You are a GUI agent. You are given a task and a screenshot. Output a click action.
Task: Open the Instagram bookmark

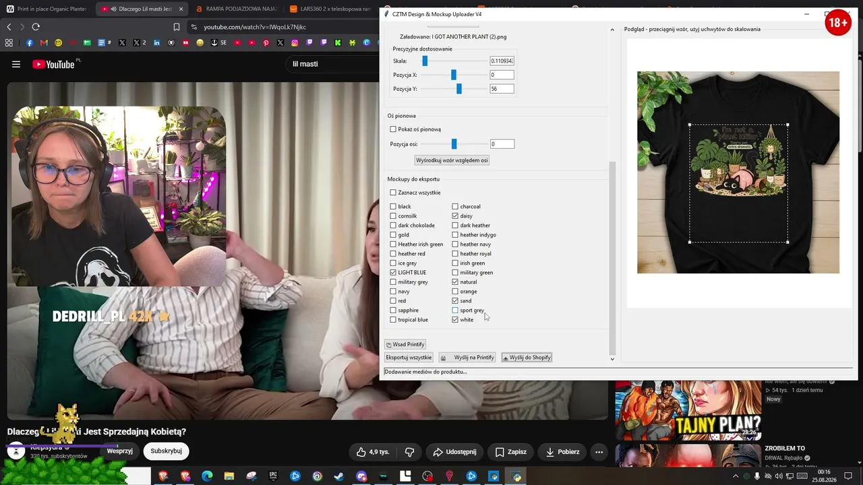[295, 43]
